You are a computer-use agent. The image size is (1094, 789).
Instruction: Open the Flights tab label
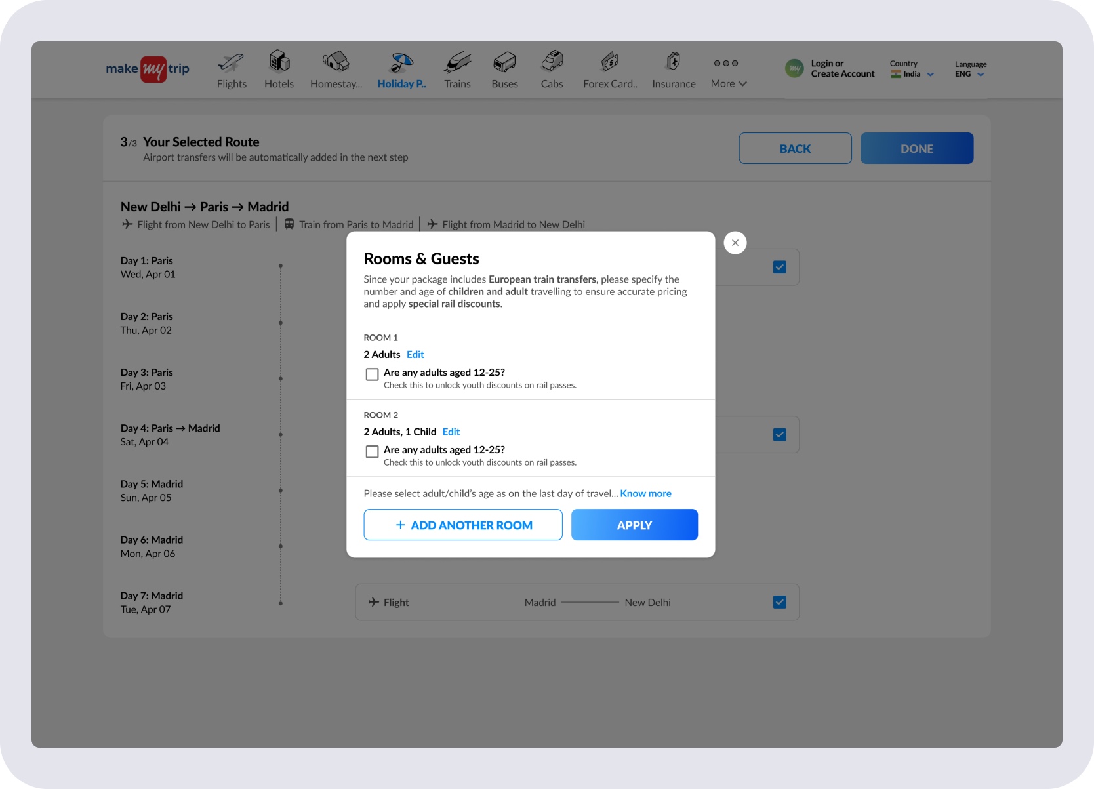(232, 84)
